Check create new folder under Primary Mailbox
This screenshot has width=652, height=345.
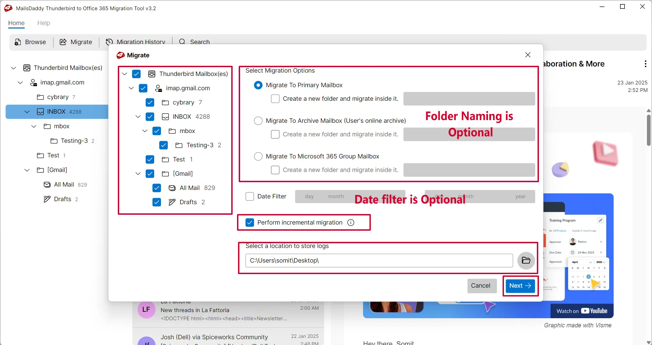point(275,99)
